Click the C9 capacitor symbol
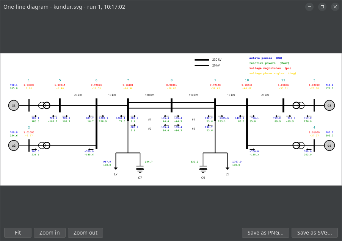 point(203,169)
